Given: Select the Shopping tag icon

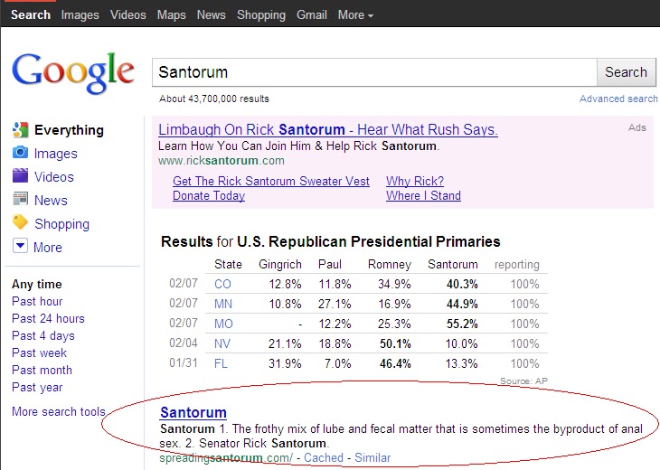Looking at the screenshot, I should click(x=20, y=221).
